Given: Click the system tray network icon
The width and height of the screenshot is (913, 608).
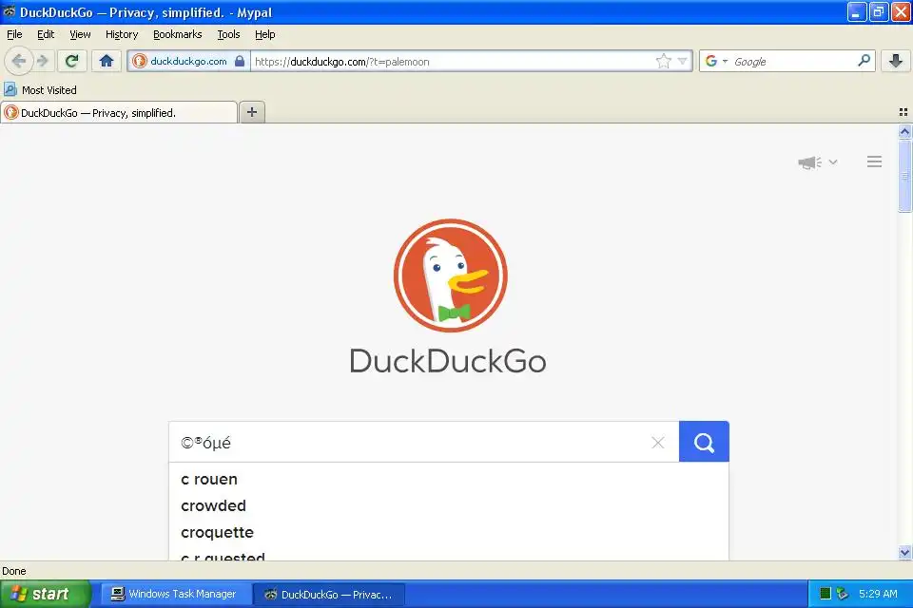Looking at the screenshot, I should 842,594.
